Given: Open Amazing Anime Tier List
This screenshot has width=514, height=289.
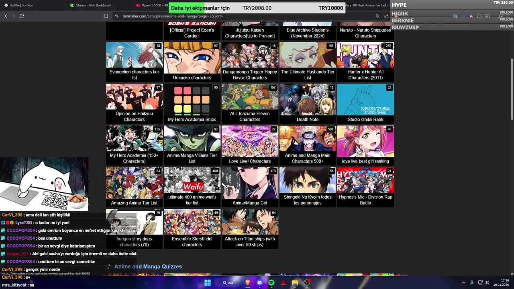Looking at the screenshot, I should [x=134, y=187].
